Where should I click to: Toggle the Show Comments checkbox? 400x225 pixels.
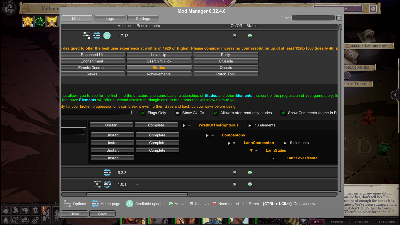pyautogui.click(x=283, y=113)
